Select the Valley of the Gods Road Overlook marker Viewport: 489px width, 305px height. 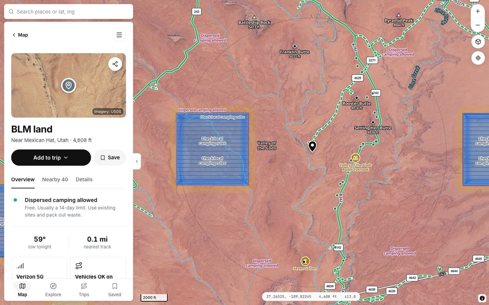click(356, 158)
